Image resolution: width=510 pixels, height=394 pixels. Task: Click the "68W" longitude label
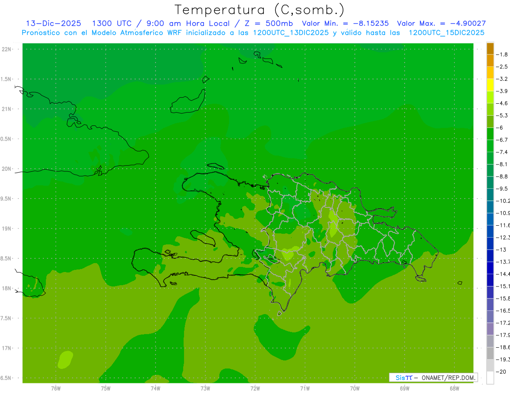(454, 388)
